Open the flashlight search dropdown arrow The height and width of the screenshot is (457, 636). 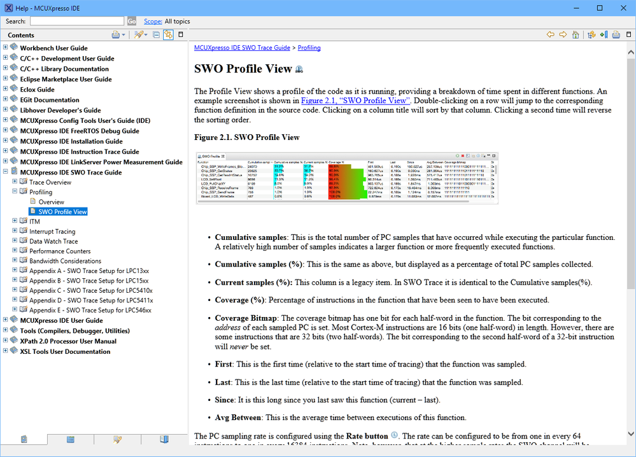[146, 35]
